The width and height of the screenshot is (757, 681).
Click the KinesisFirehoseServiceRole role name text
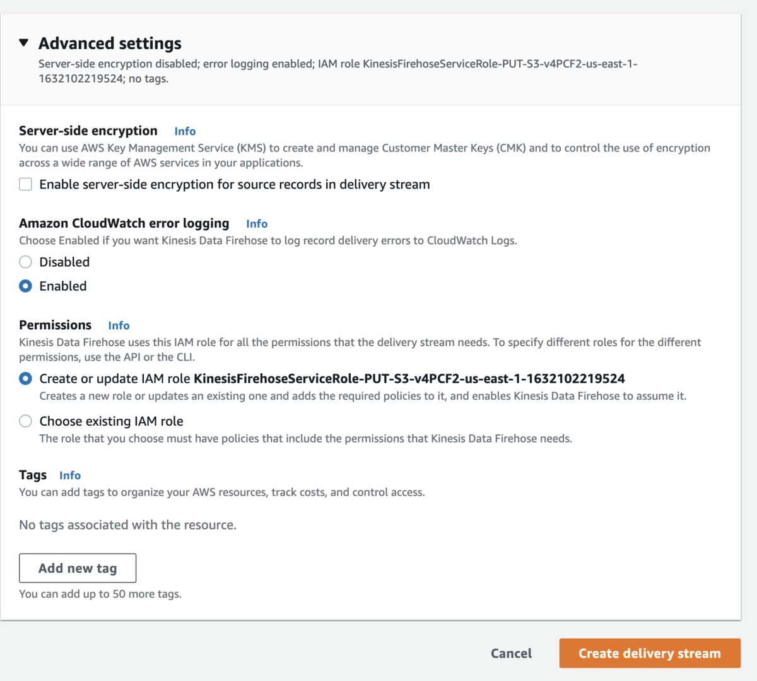(409, 378)
